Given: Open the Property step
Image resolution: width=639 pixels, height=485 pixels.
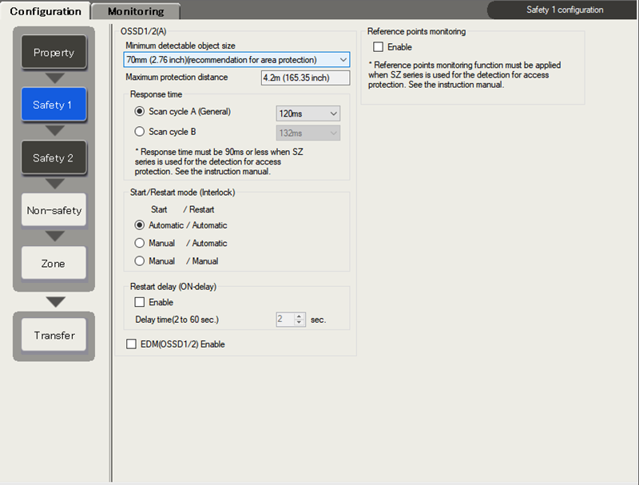Looking at the screenshot, I should click(54, 52).
